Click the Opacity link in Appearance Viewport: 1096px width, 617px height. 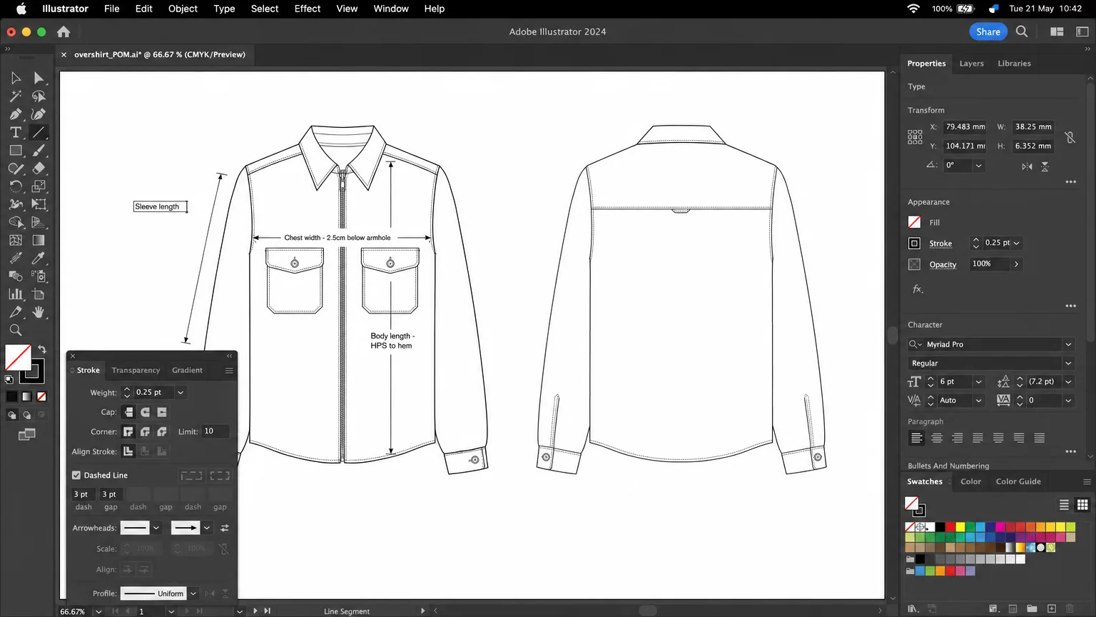pos(943,264)
